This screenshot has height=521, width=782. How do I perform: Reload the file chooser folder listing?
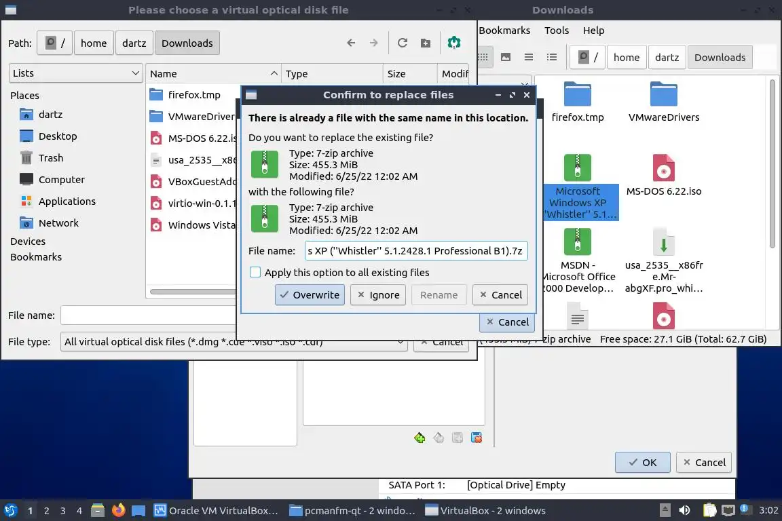(403, 43)
